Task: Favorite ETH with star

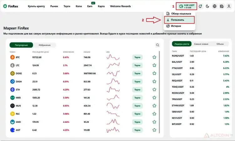Action: 154,89
